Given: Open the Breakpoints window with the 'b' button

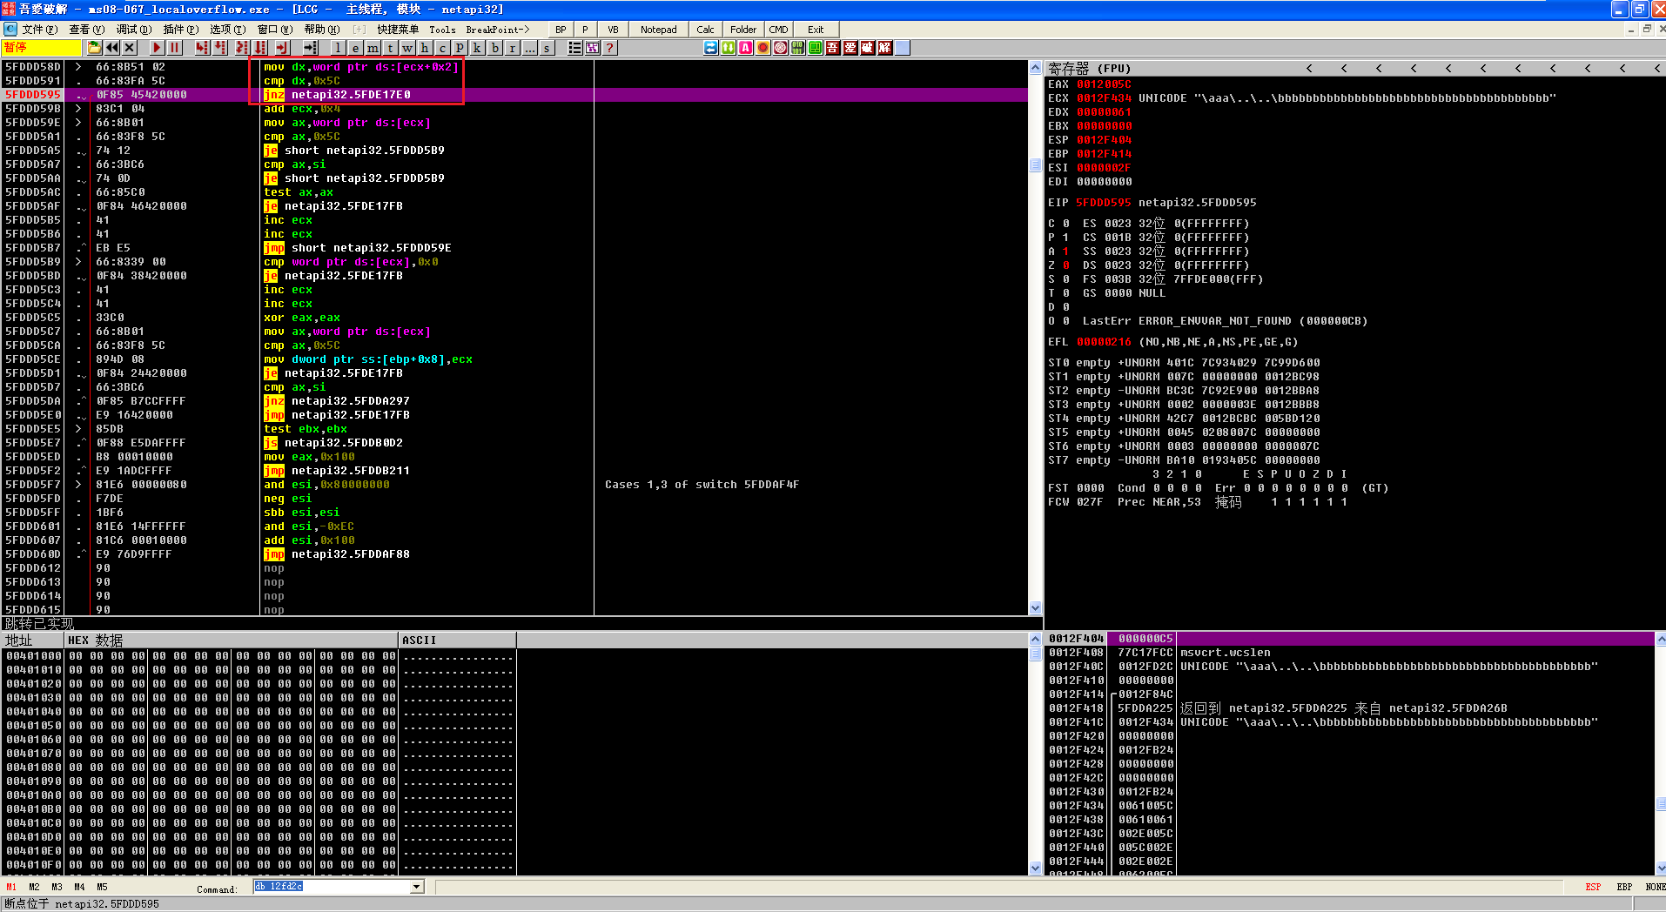Looking at the screenshot, I should tap(494, 48).
